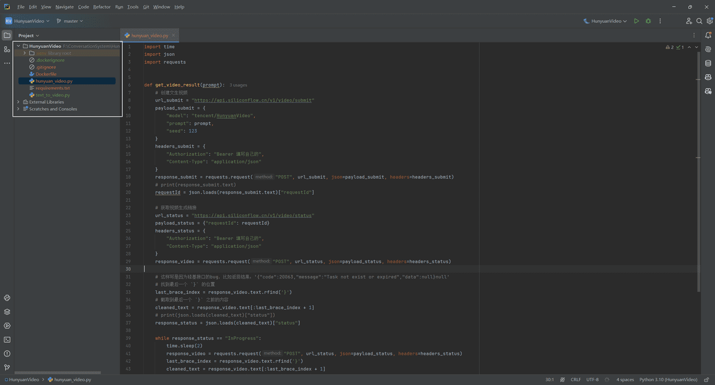Select the .gitignore file in project tree
This screenshot has height=385, width=715.
tap(46, 67)
